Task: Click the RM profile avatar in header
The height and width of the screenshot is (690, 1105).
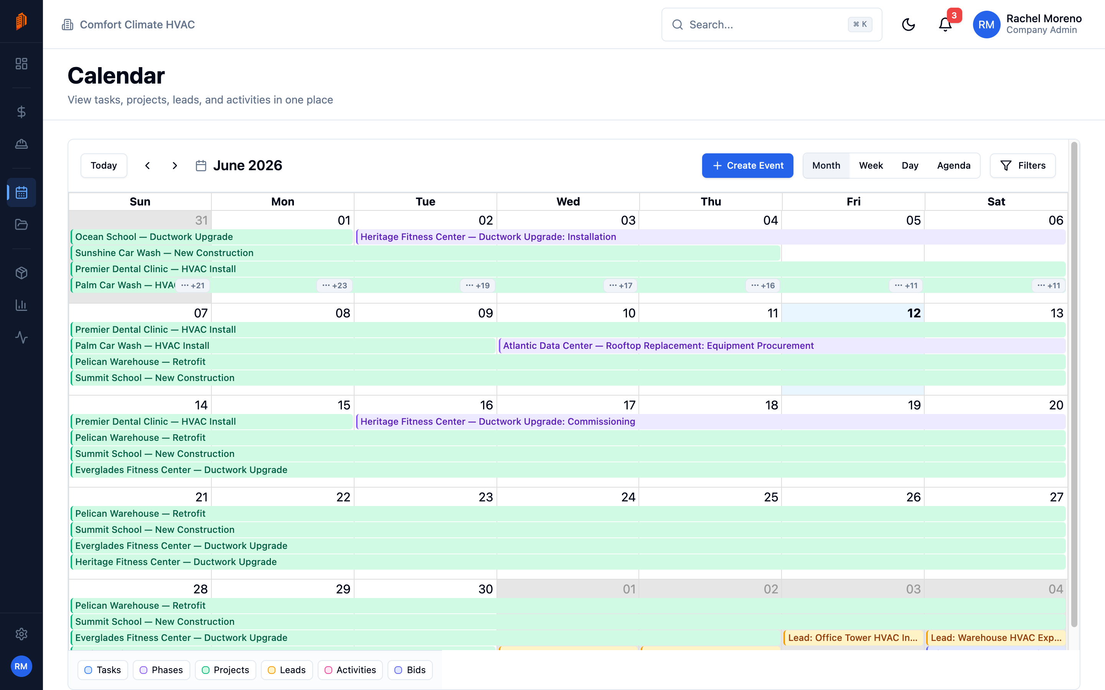Action: click(986, 25)
